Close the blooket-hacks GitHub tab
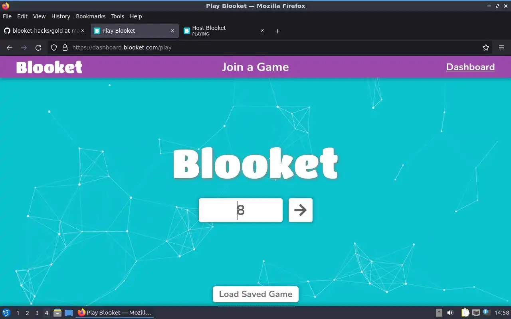Viewport: 511px width, 319px height. tap(83, 31)
